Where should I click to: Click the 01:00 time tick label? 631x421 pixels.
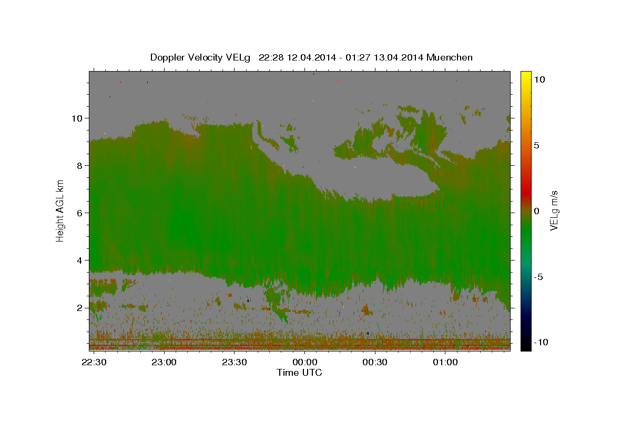click(x=445, y=362)
